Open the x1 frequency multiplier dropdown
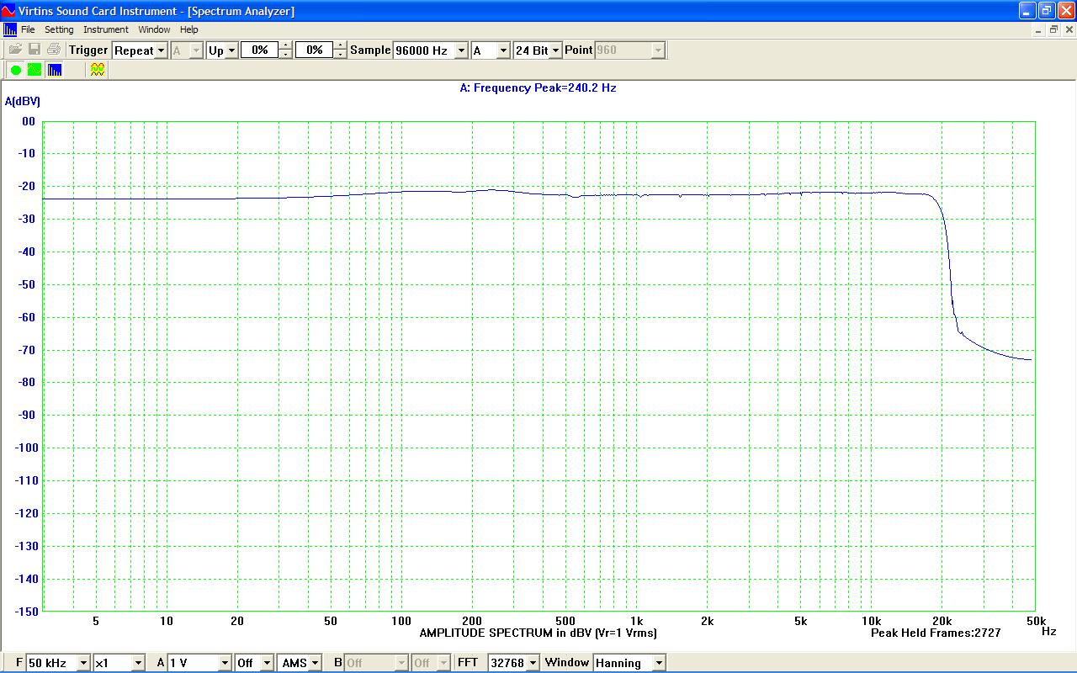1077x673 pixels. tap(119, 663)
